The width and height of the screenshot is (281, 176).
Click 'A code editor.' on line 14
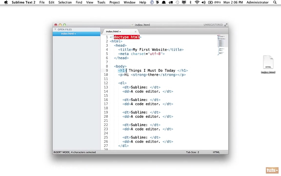click(x=145, y=92)
